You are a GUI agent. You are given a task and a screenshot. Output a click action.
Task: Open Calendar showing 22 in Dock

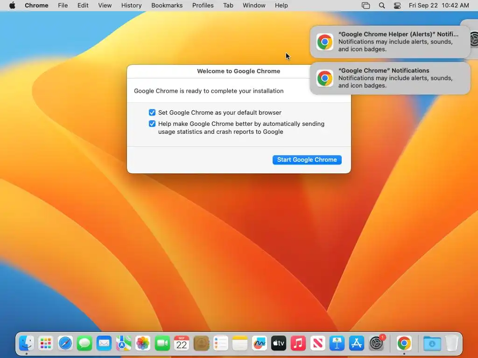tap(182, 344)
